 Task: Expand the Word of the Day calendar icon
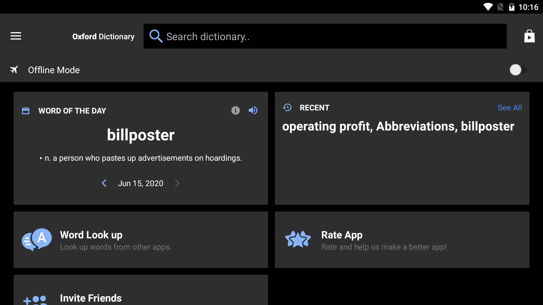26,110
